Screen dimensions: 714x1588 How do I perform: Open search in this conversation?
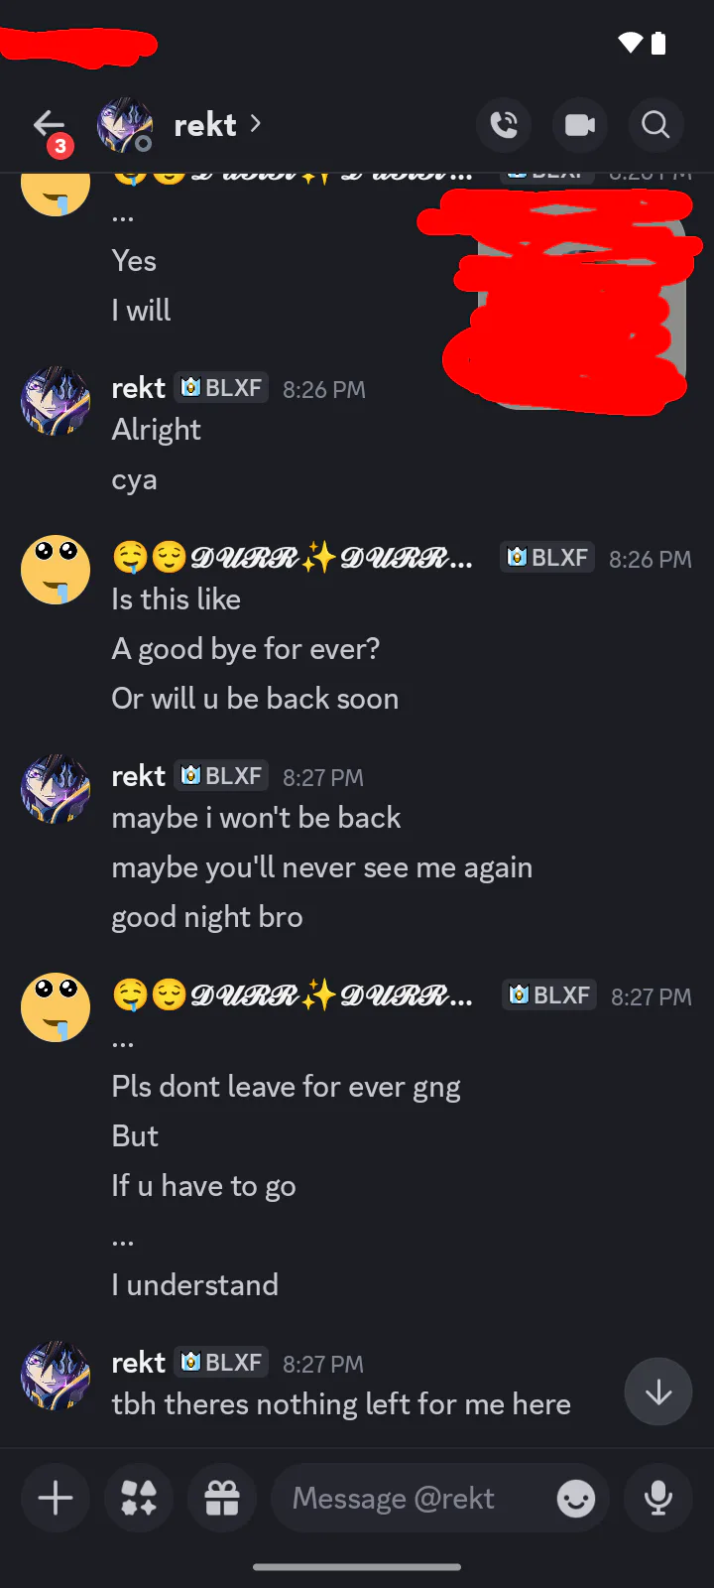(655, 125)
